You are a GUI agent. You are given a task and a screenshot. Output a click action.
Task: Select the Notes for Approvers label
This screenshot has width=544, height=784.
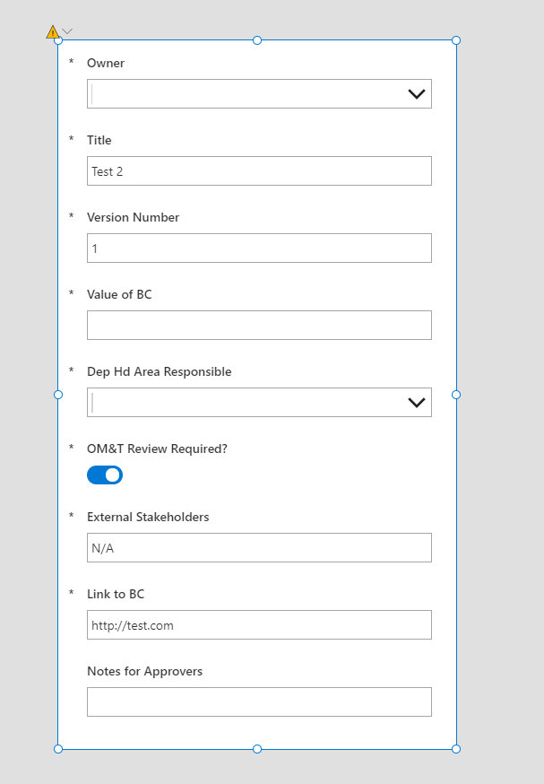tap(144, 671)
